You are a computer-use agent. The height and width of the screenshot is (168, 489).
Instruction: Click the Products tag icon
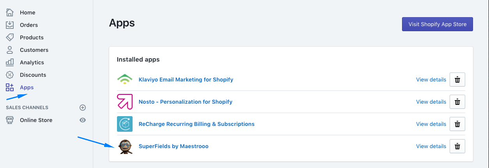tap(10, 37)
